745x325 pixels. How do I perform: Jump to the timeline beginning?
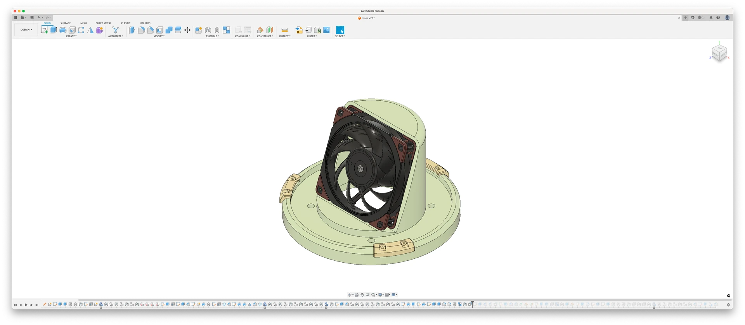coord(16,305)
